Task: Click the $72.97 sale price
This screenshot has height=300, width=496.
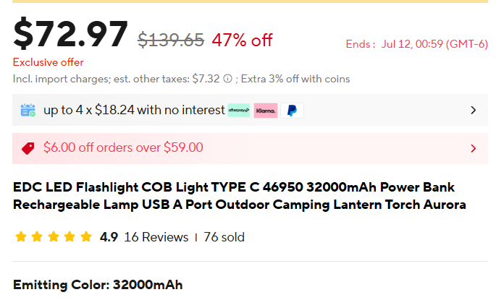Action: click(70, 34)
